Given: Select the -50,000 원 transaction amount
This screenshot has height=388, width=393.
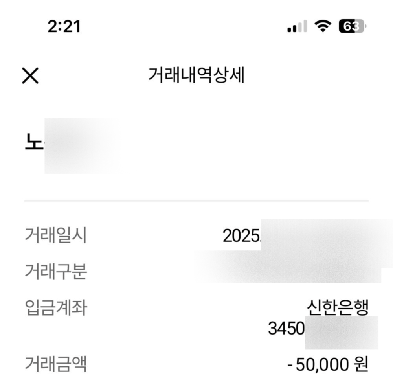Looking at the screenshot, I should [328, 364].
